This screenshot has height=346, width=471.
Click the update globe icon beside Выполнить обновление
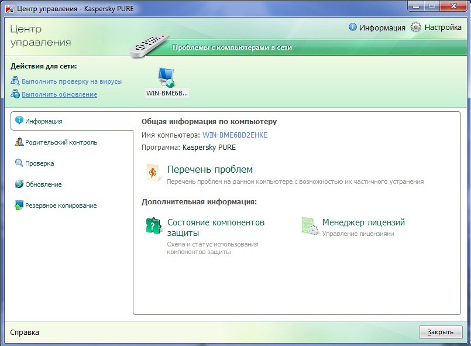15,94
